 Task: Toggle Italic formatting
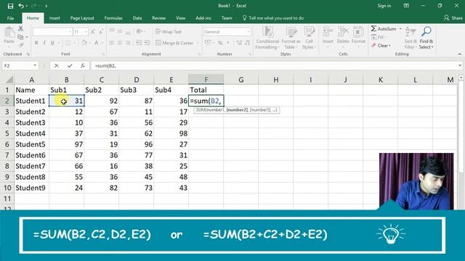[x=44, y=43]
